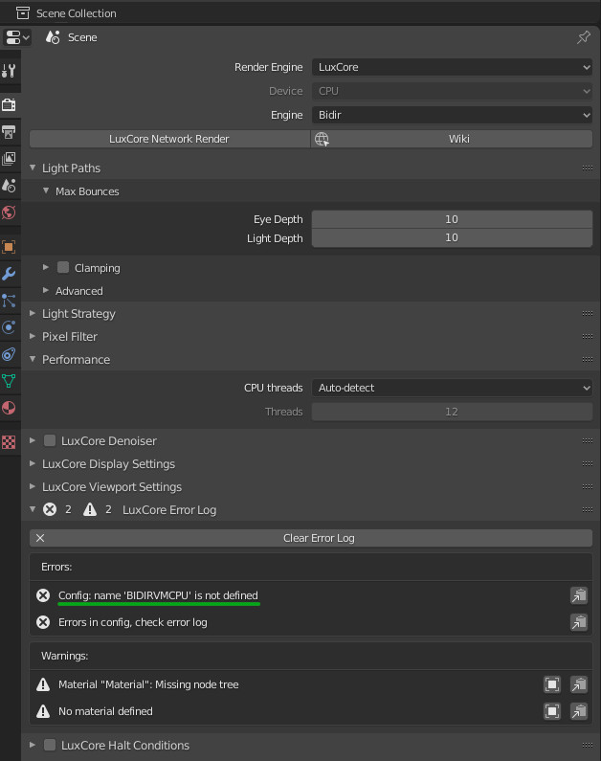This screenshot has width=601, height=761.
Task: Copy the 'BIDIRVMCPU is not defined' error
Action: coord(578,595)
